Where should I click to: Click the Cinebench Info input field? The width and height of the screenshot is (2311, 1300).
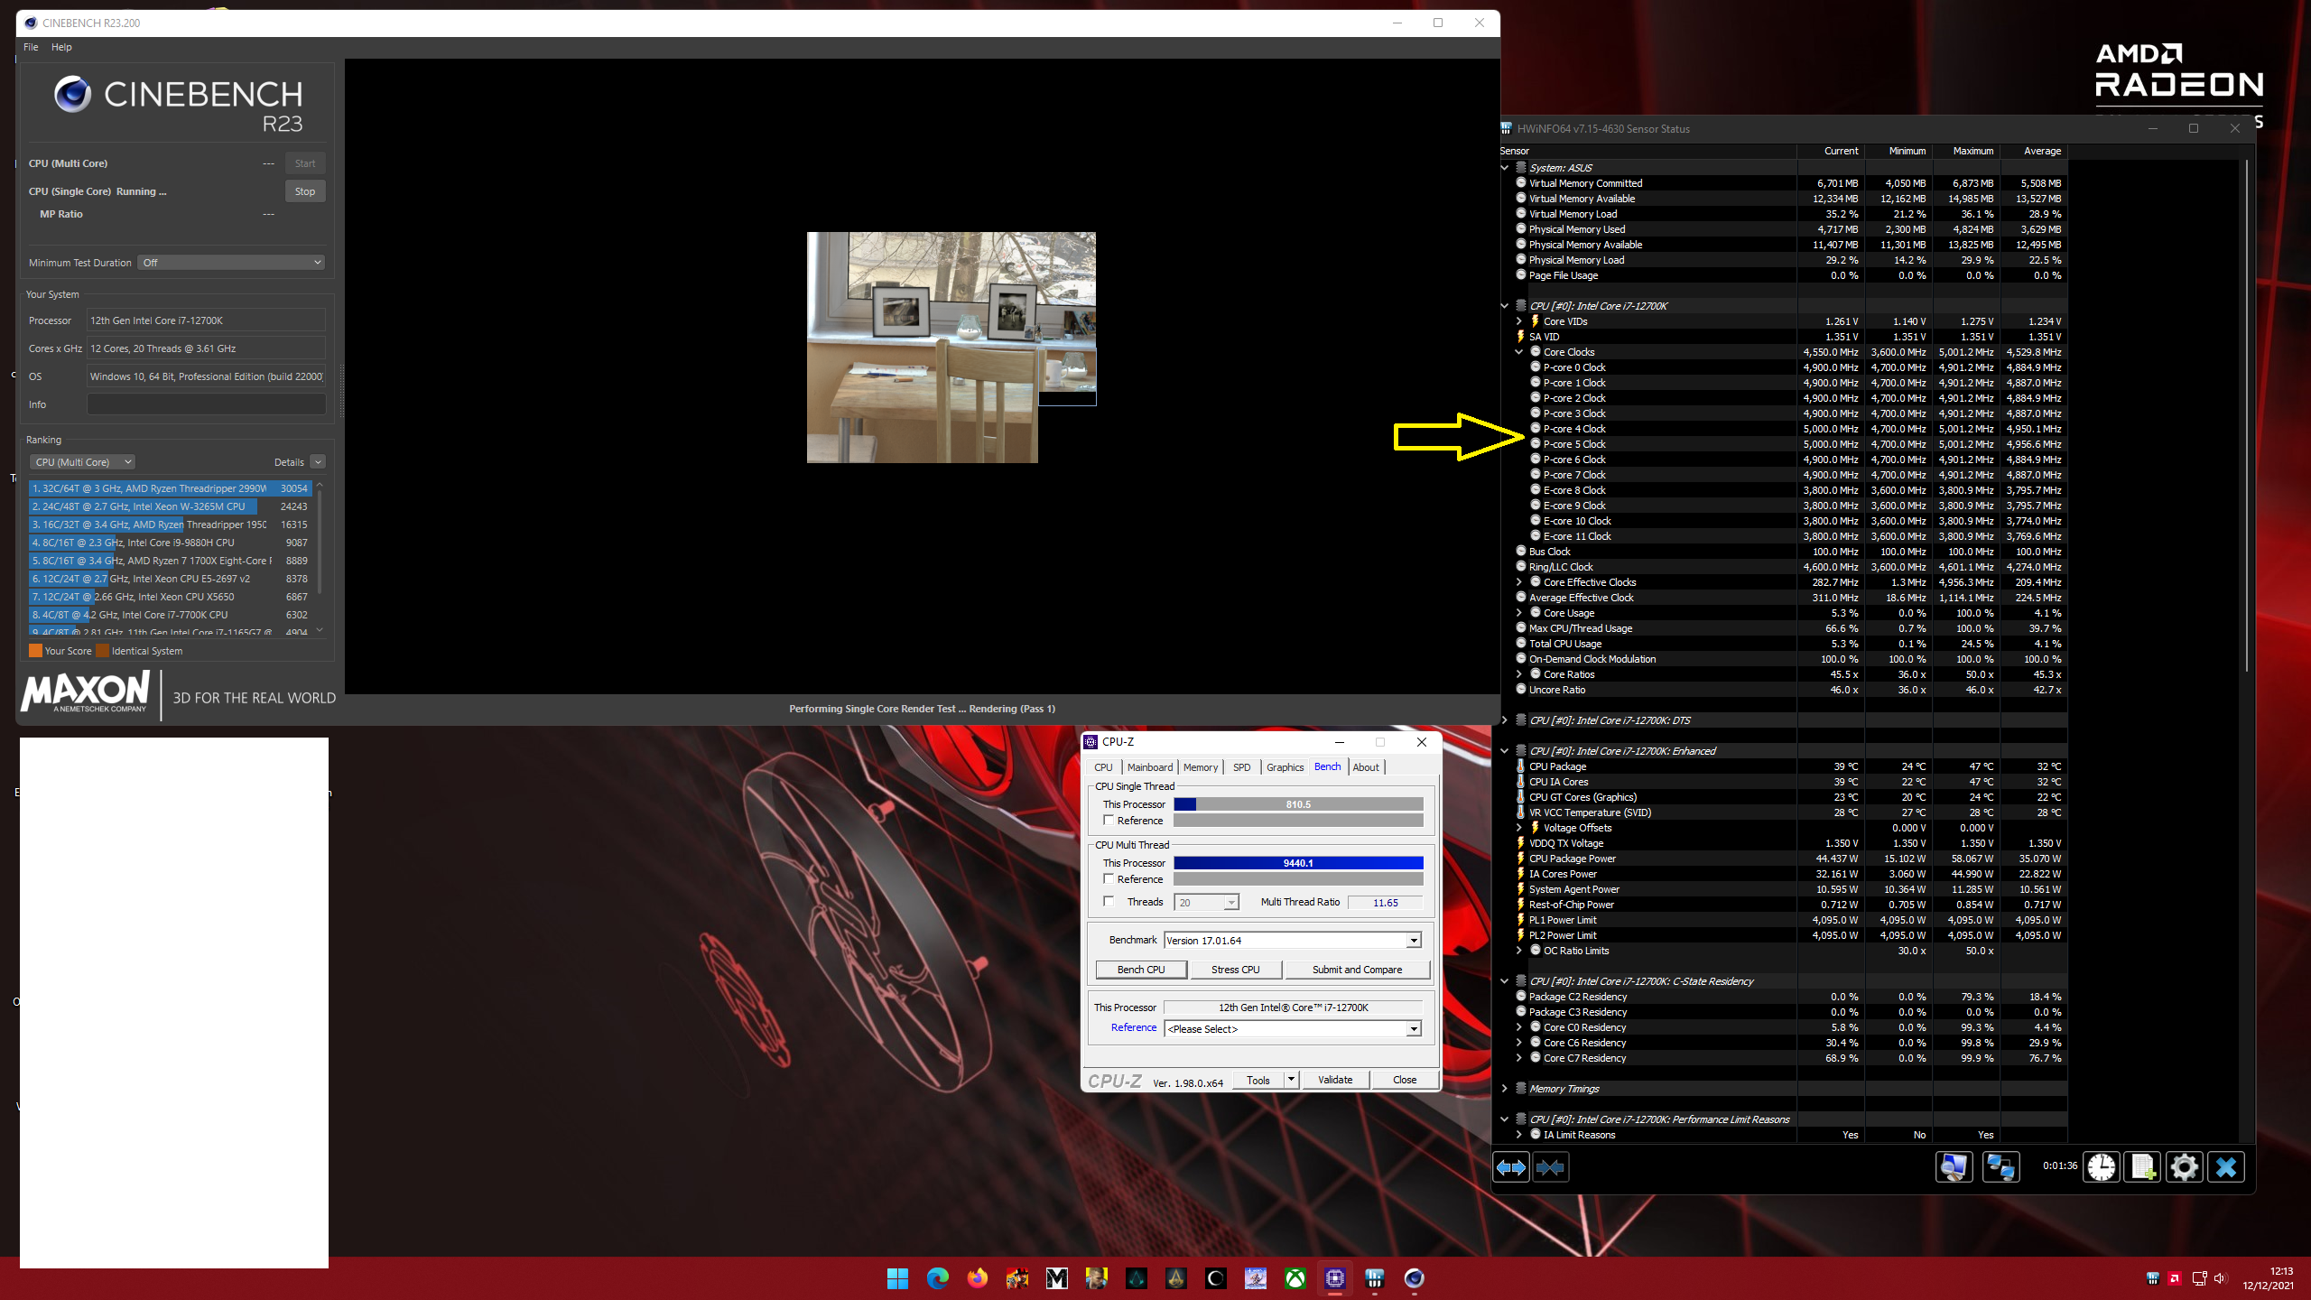click(x=207, y=404)
